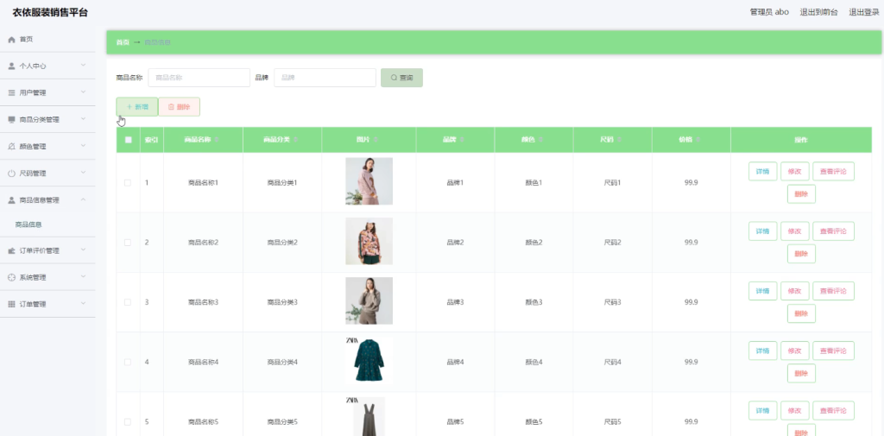Expand the 订单管理 chevron arrow
The image size is (884, 436).
(x=83, y=303)
